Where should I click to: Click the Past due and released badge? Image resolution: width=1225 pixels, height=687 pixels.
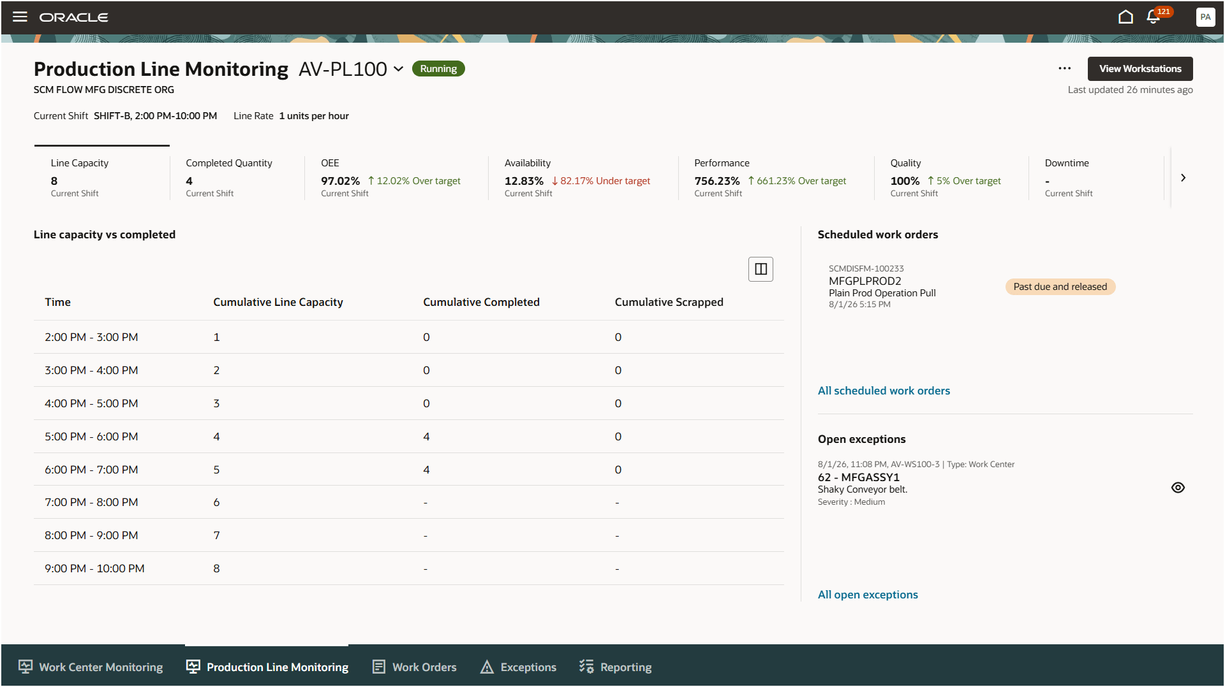(x=1060, y=287)
